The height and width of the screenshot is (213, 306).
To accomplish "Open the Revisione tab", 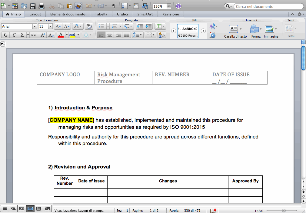I will 171,14.
